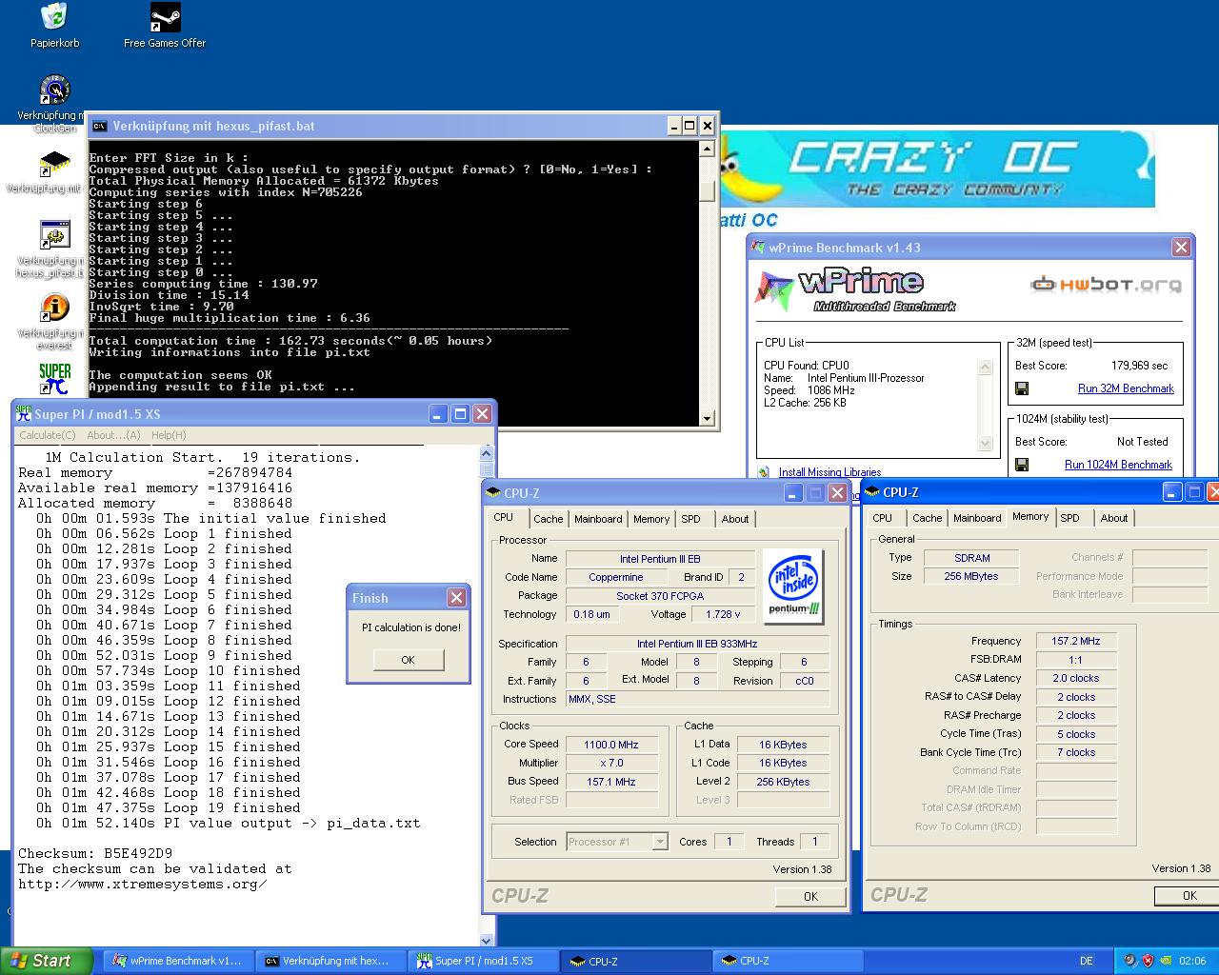This screenshot has height=975, width=1219.
Task: Click OK in the Finish dialog
Action: [408, 660]
